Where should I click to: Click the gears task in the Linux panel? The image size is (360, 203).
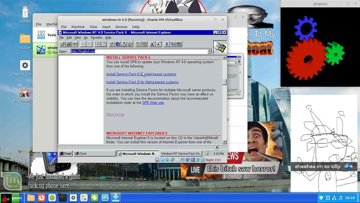point(12,198)
